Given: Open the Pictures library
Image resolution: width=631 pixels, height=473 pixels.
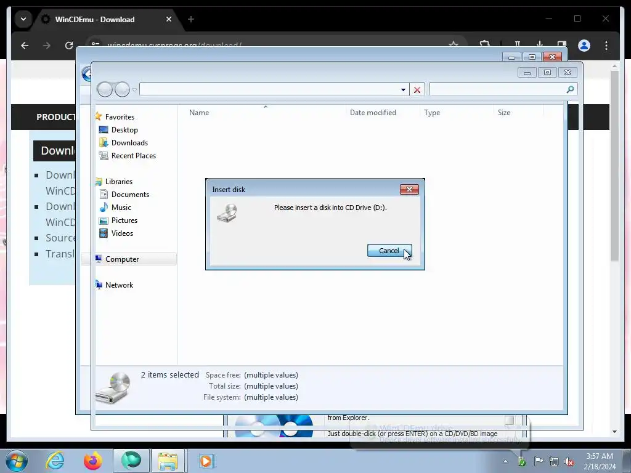Looking at the screenshot, I should tap(124, 220).
